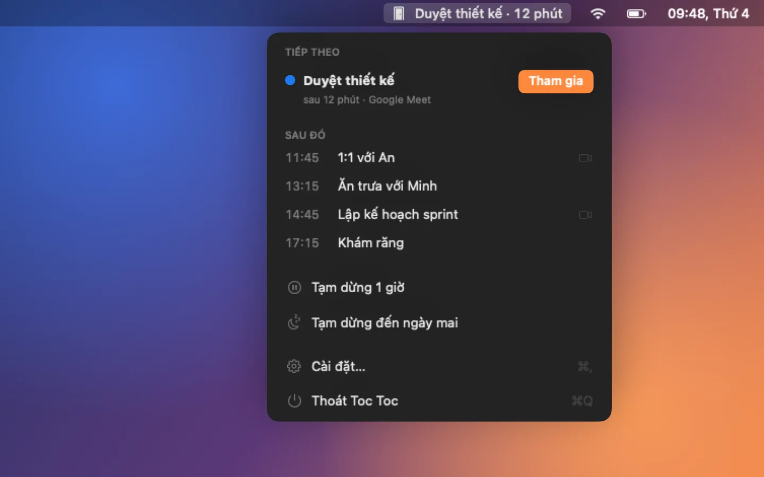Viewport: 764px width, 477px height.
Task: Click the Duyệt thiết kế event title
Action: click(349, 81)
